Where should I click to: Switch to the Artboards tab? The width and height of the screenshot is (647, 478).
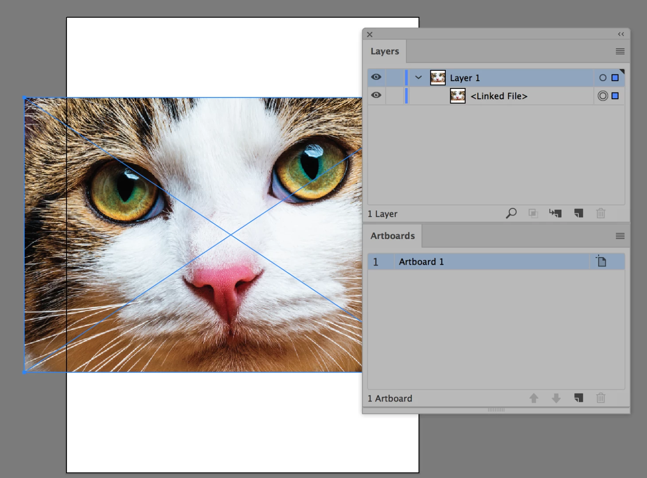click(393, 236)
